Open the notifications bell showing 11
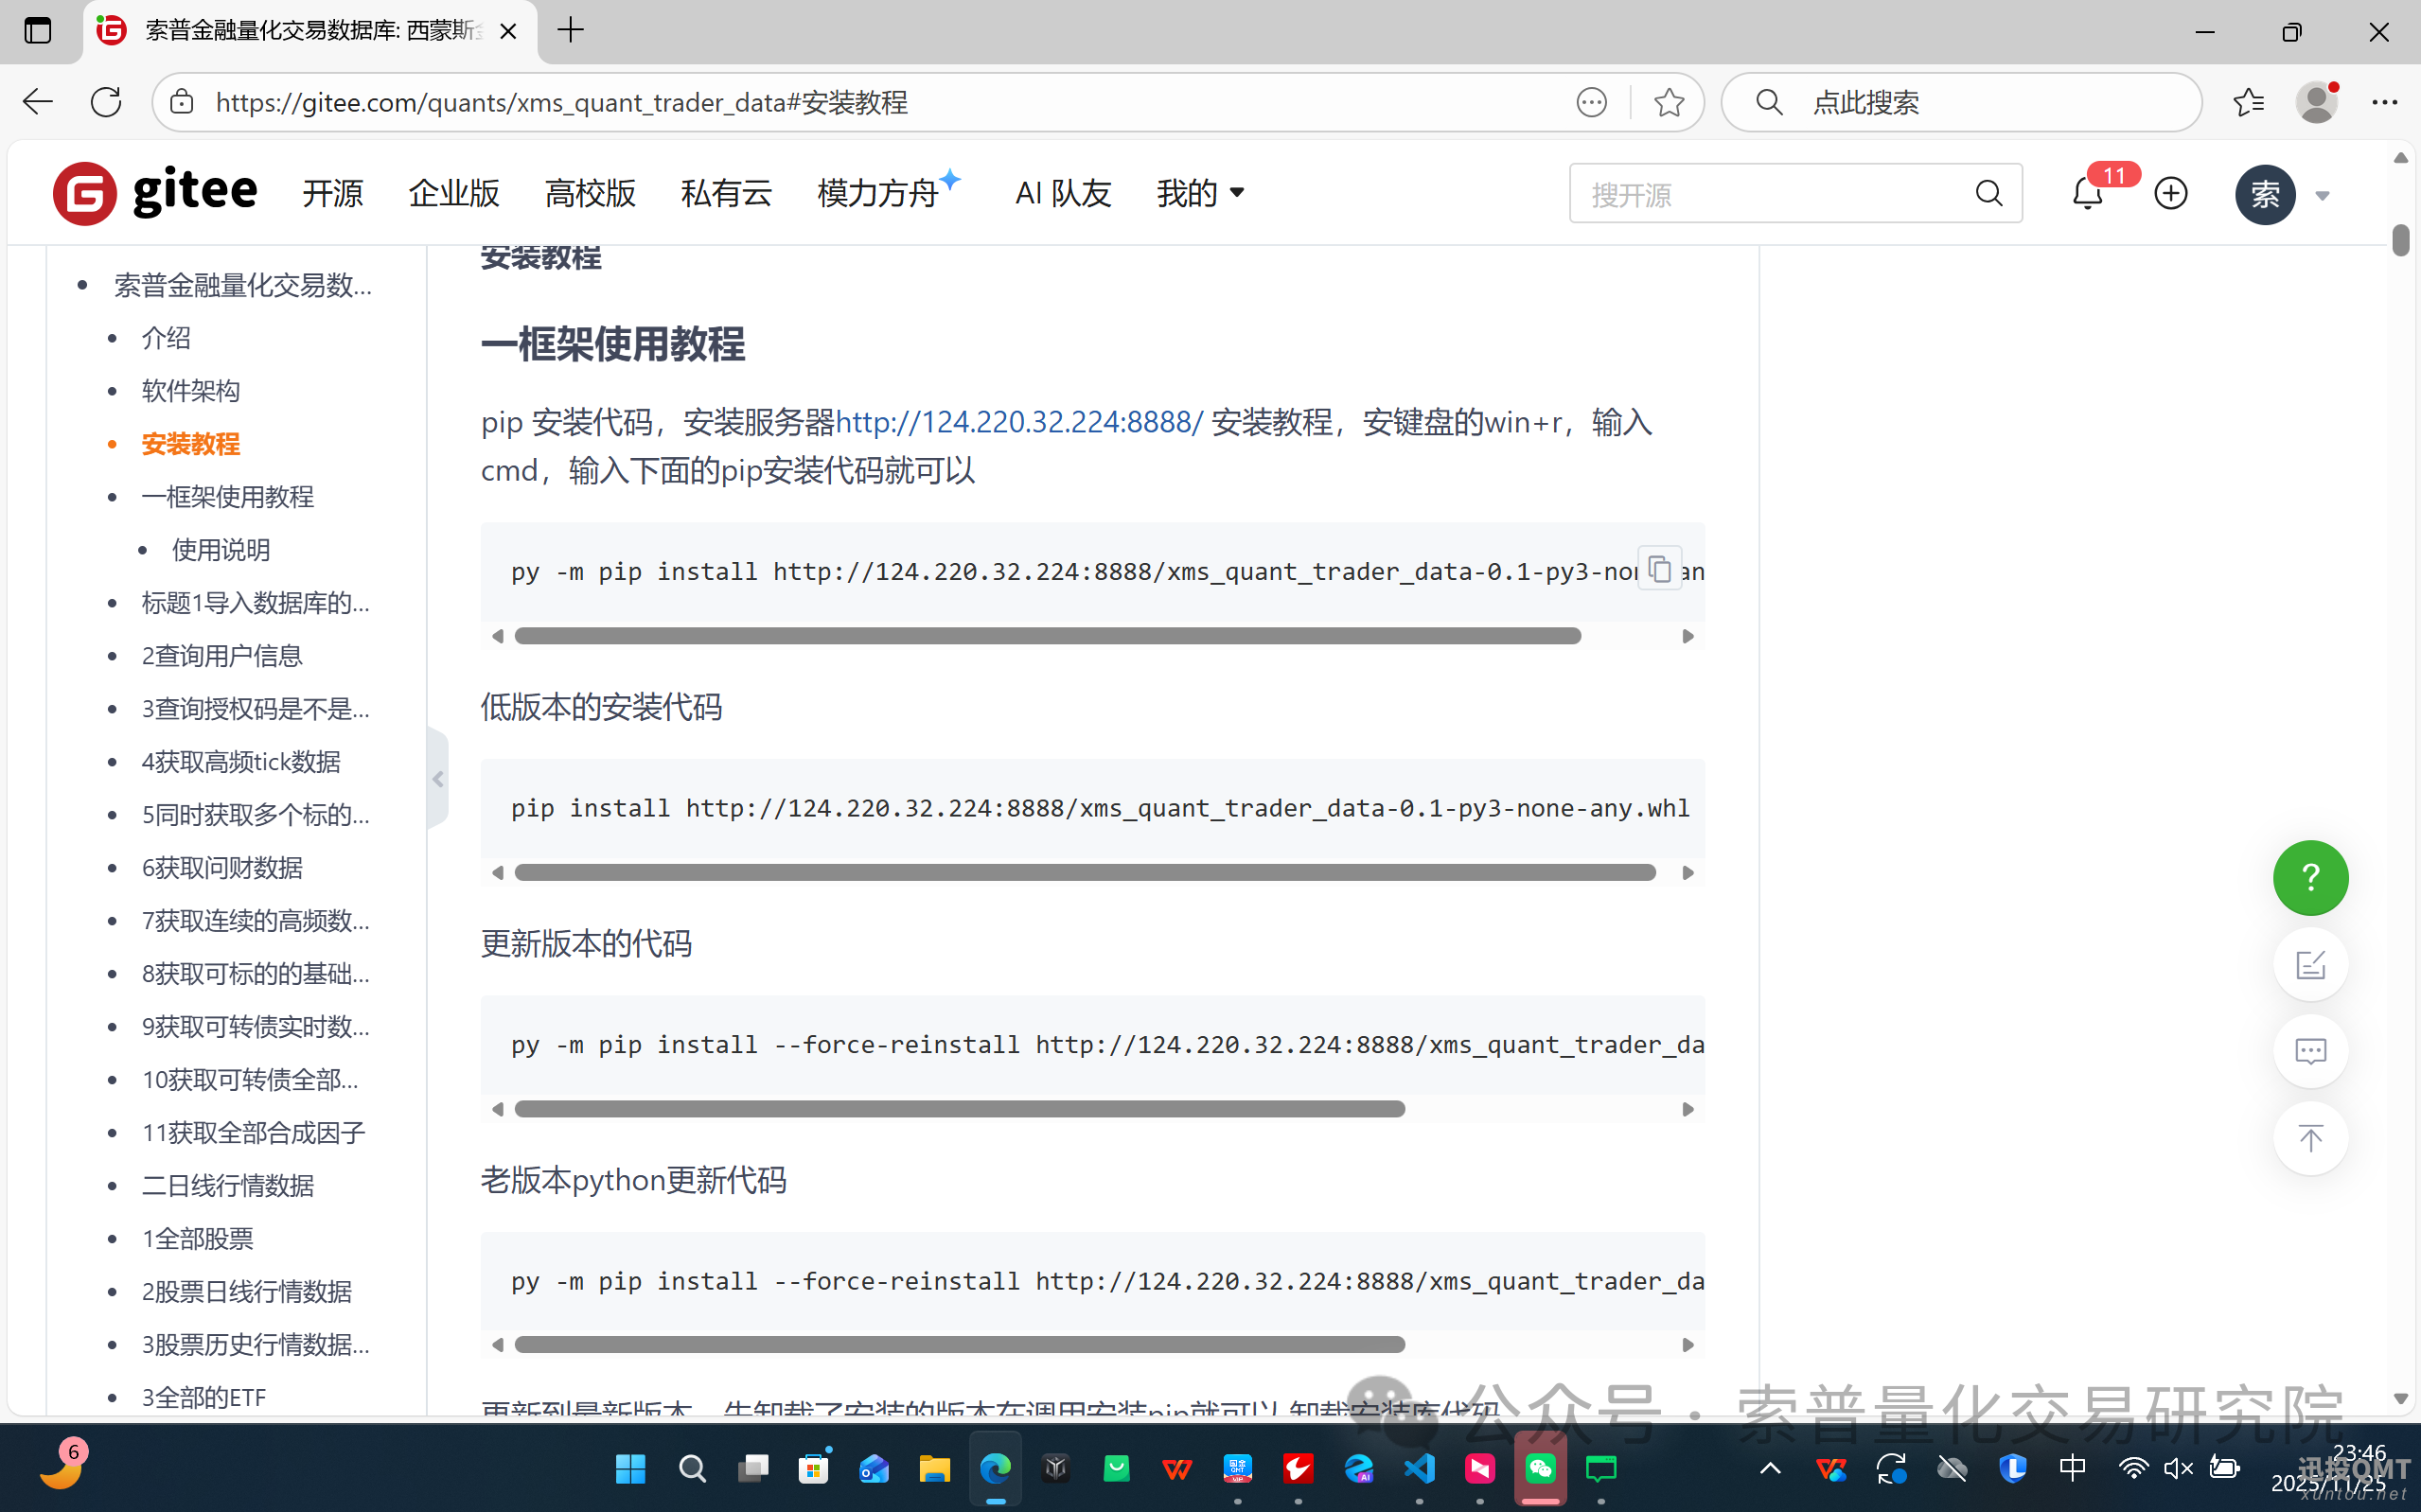2421x1512 pixels. coord(2087,193)
